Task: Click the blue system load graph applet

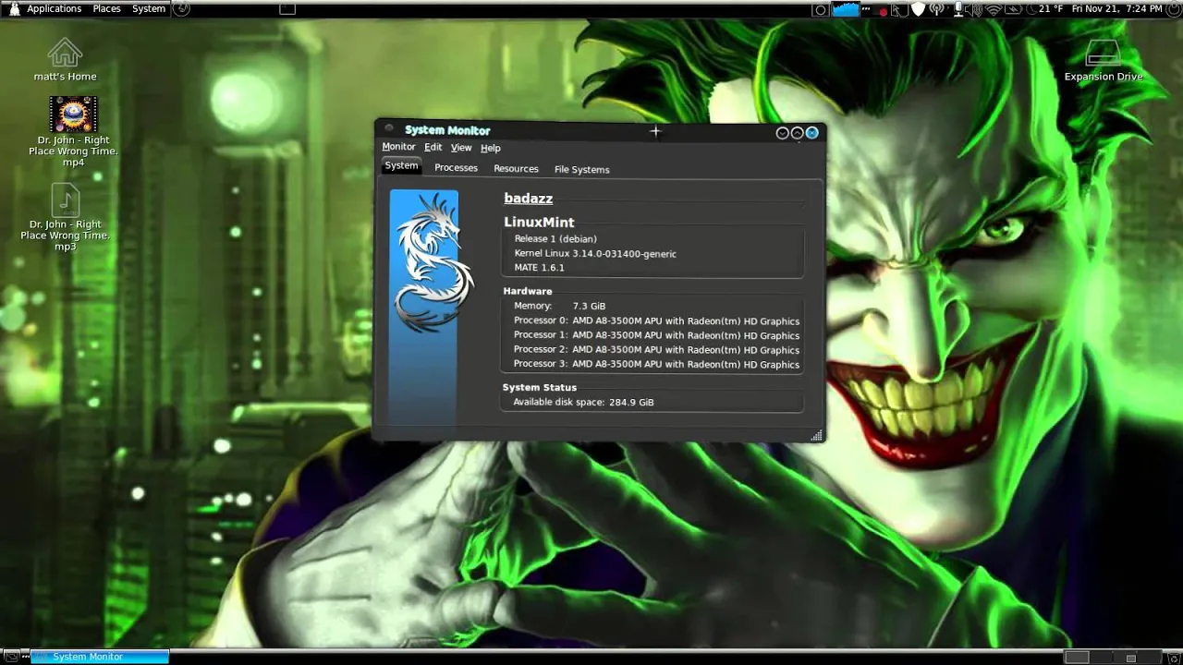Action: pos(846,8)
